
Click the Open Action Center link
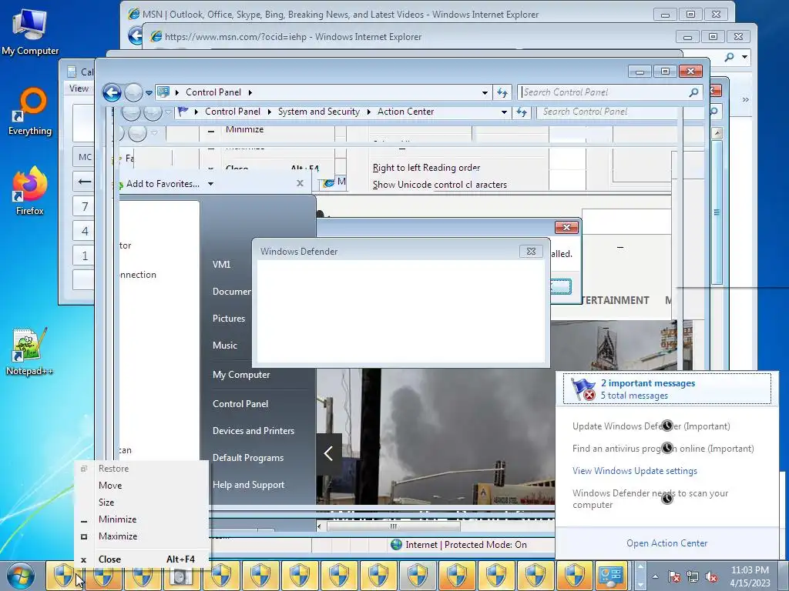coord(666,543)
